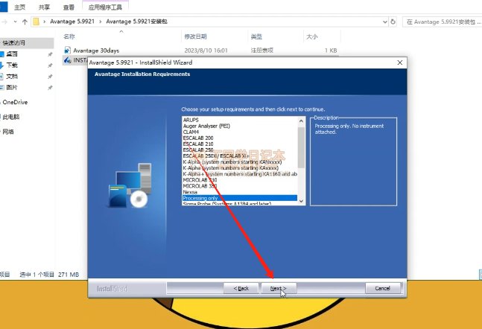Open the 应用程序工具 ribbon tab

(x=105, y=7)
